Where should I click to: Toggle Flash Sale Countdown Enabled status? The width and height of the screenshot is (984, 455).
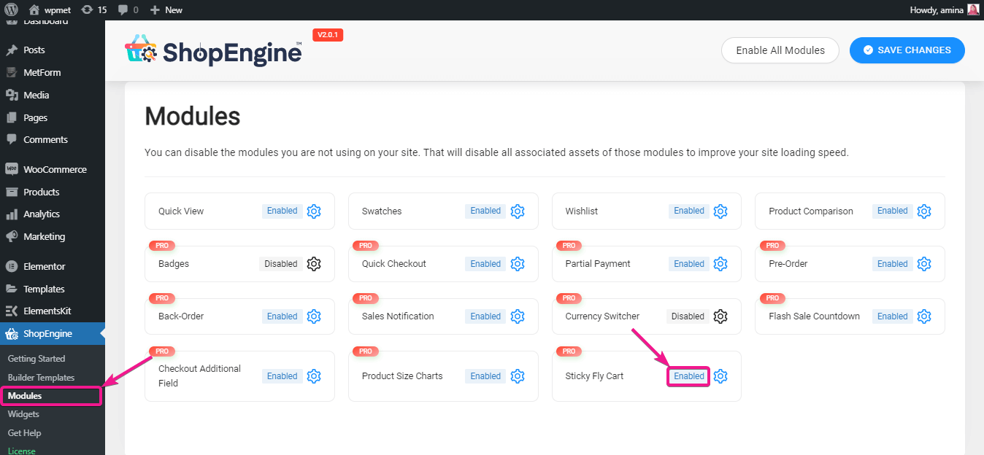pos(892,316)
